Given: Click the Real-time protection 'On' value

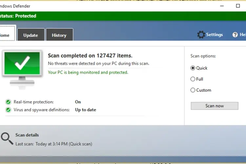Looking at the screenshot, I should [78, 102].
